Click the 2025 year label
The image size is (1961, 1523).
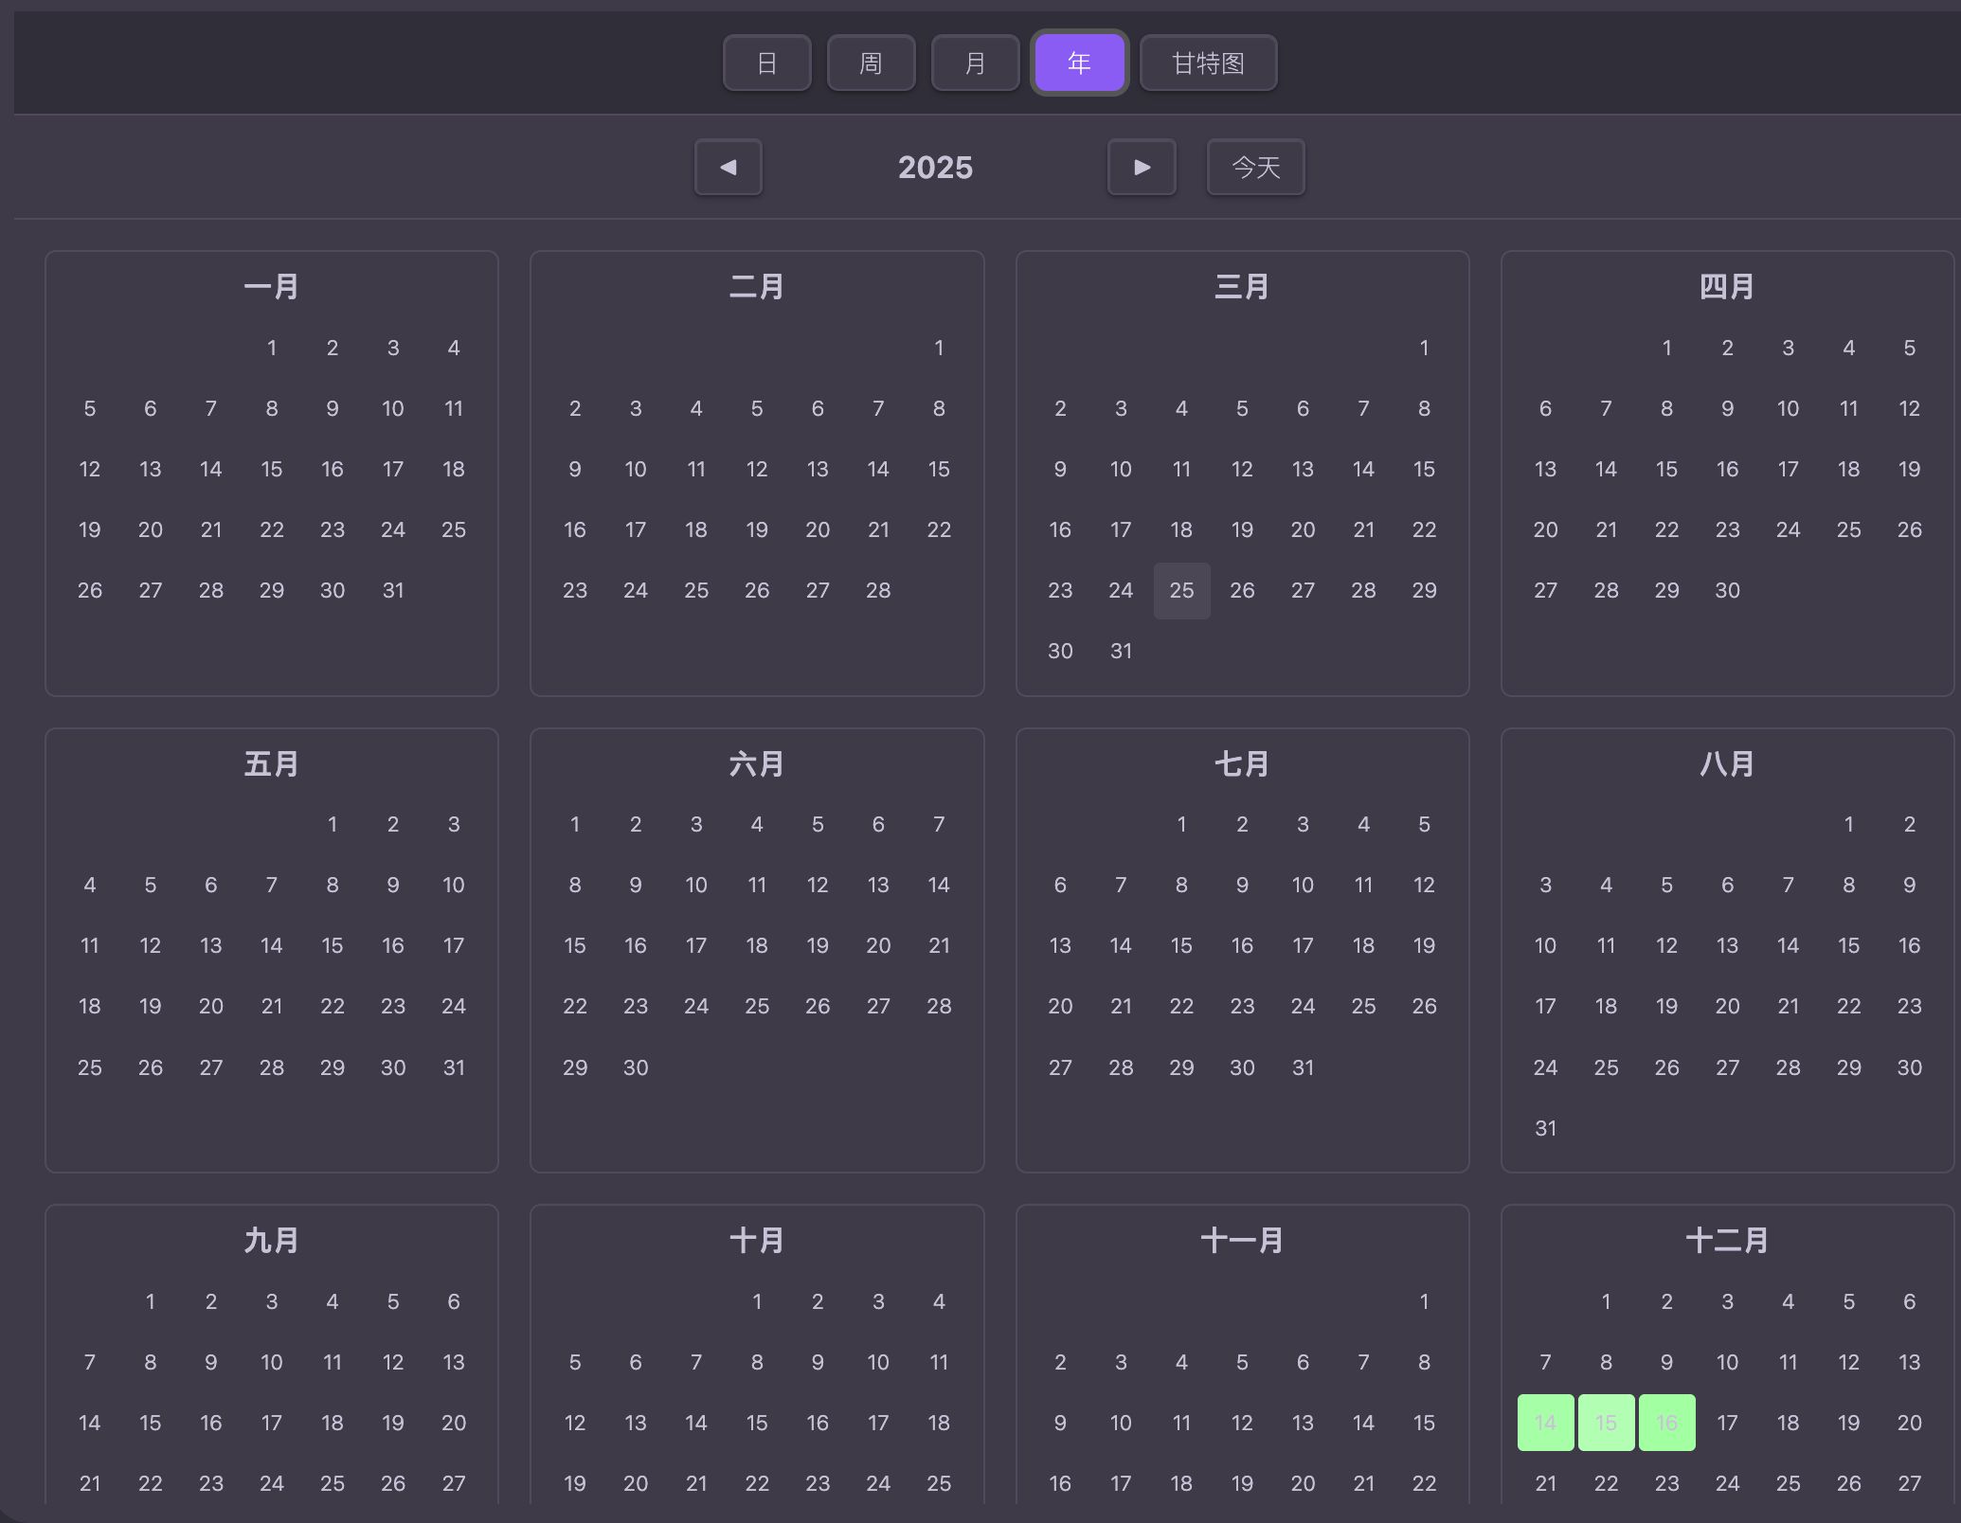coord(935,168)
